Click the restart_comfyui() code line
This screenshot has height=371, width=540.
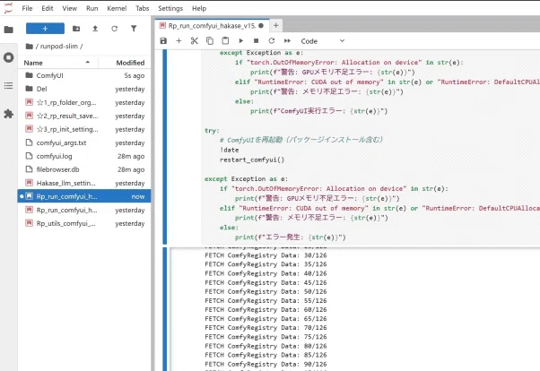(x=252, y=160)
